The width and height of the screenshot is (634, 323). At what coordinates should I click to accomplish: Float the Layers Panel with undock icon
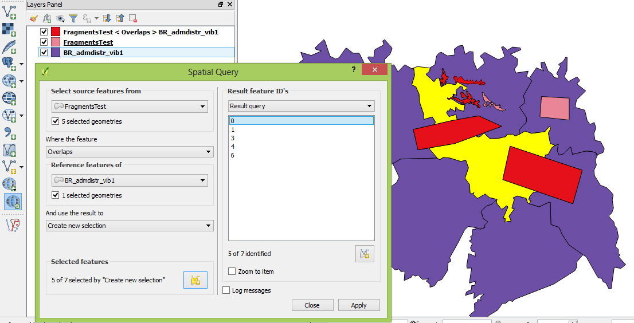click(220, 5)
